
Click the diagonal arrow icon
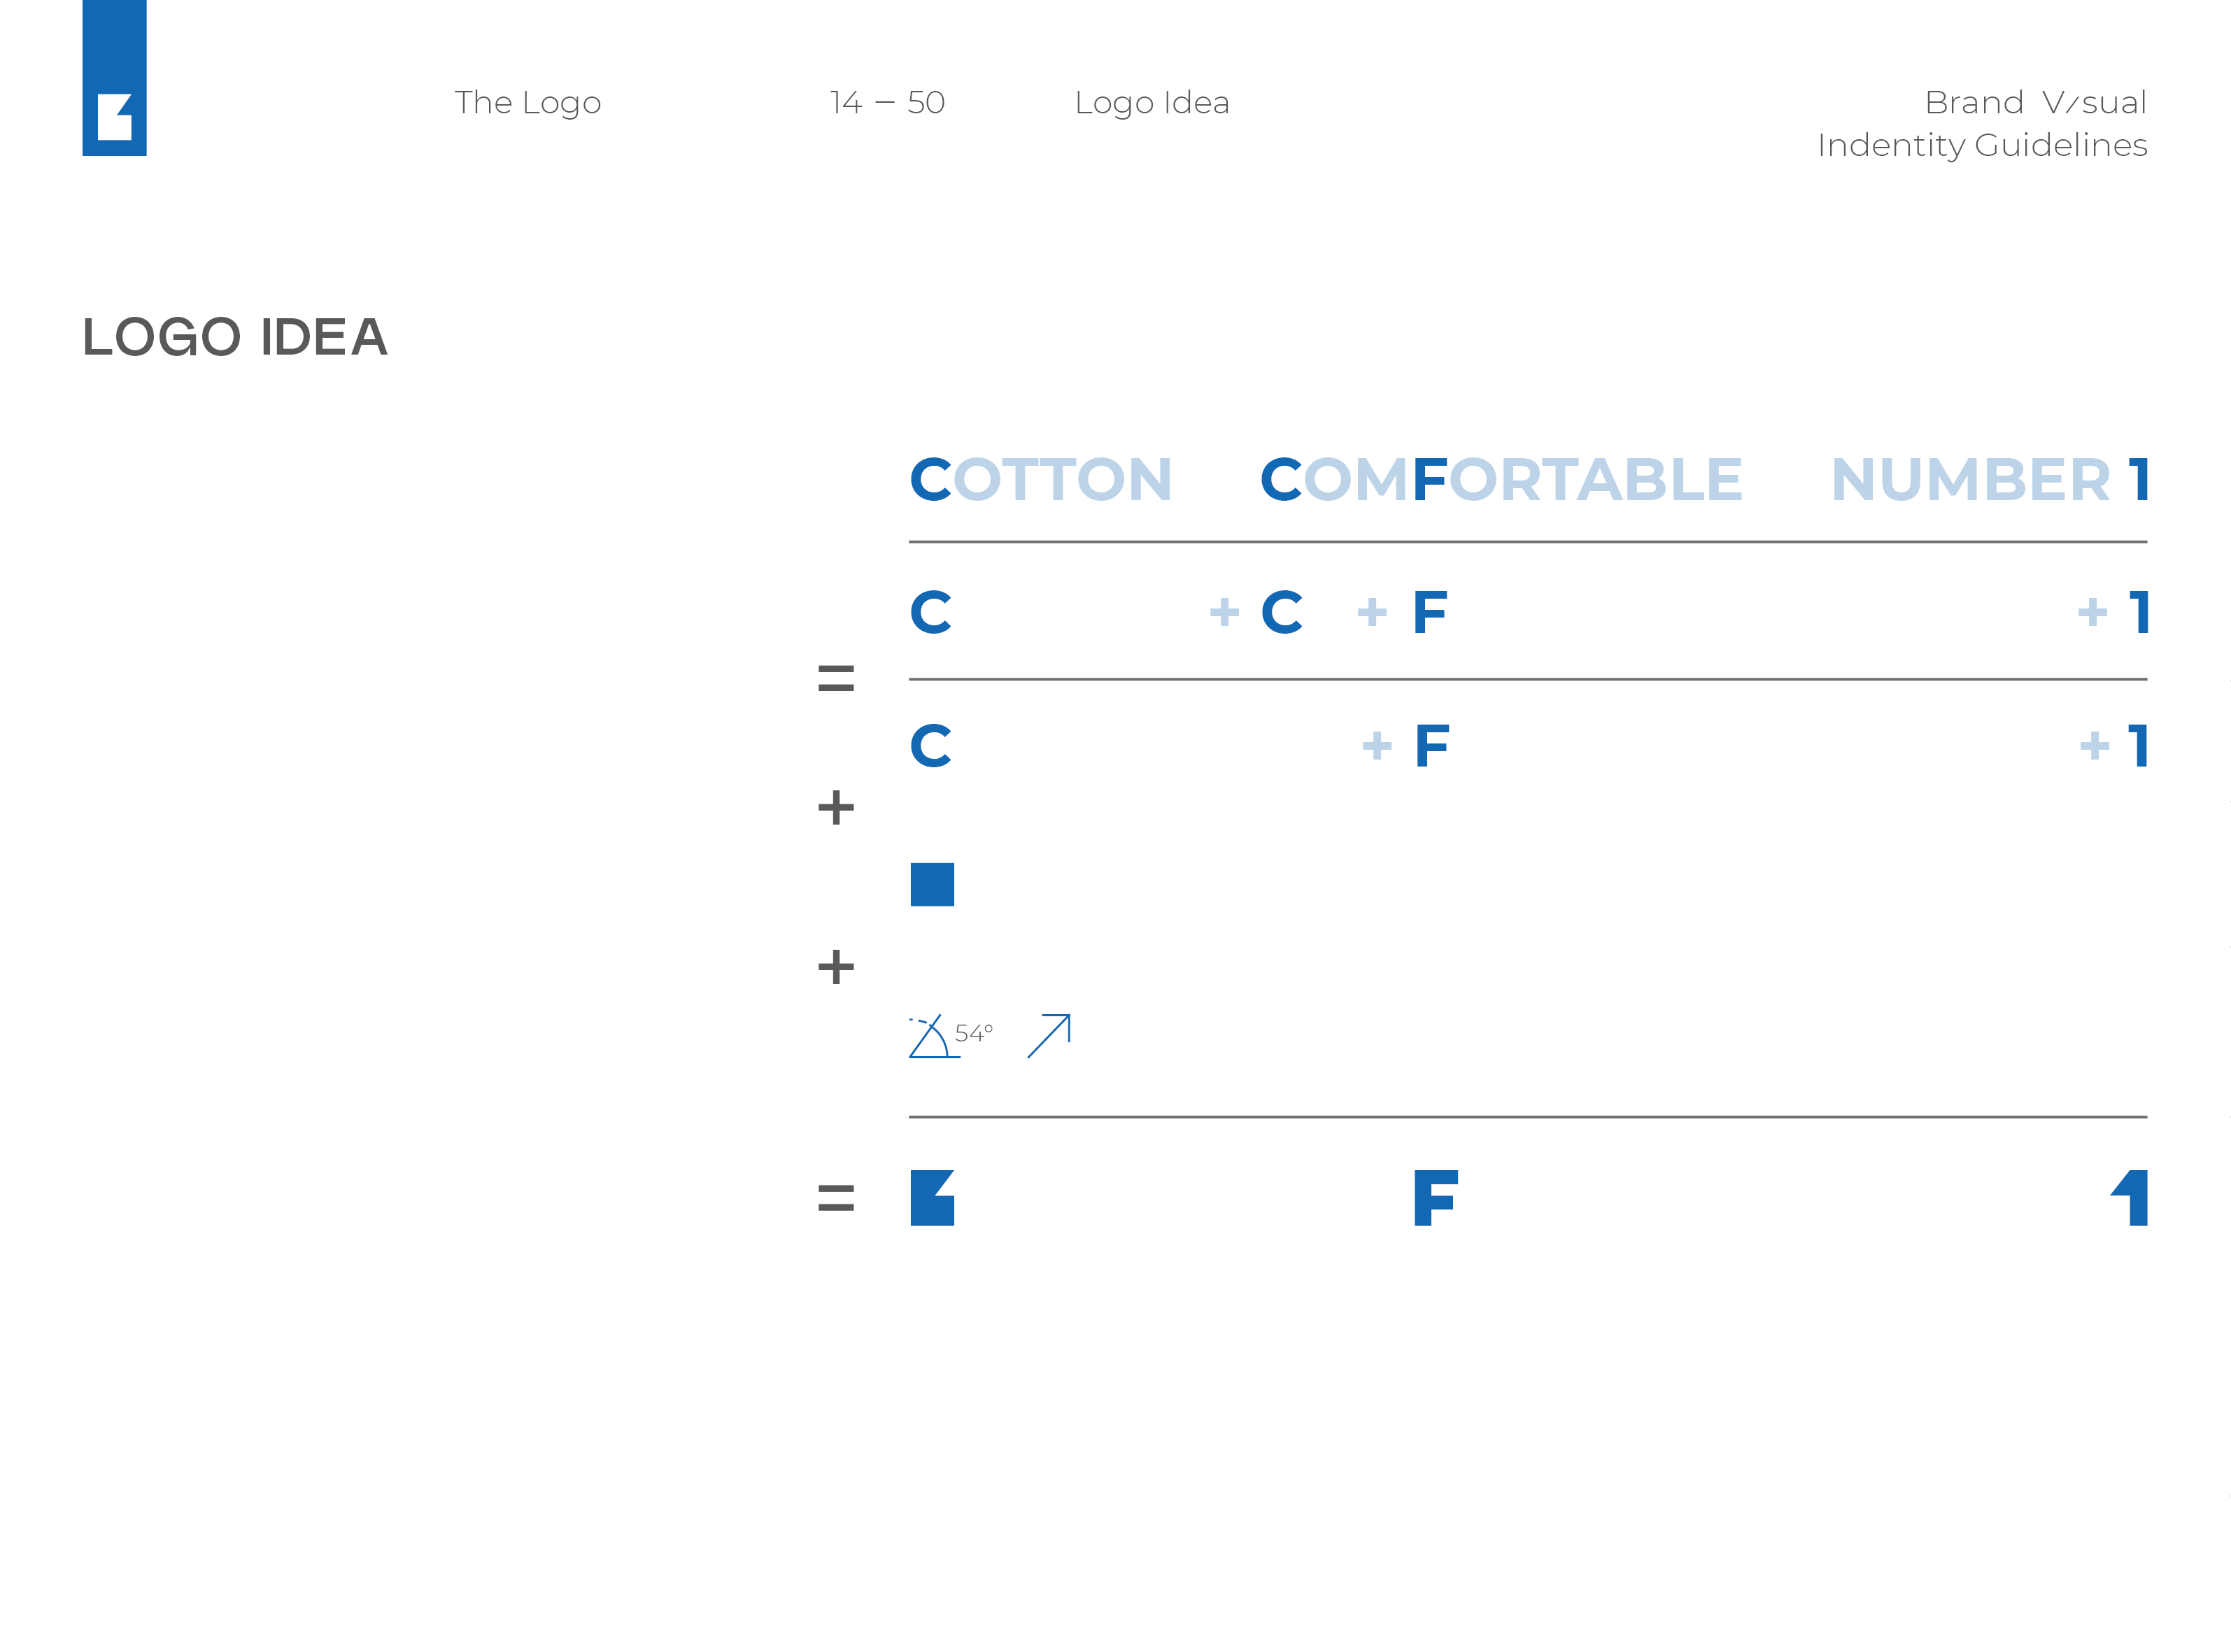pyautogui.click(x=1049, y=1036)
